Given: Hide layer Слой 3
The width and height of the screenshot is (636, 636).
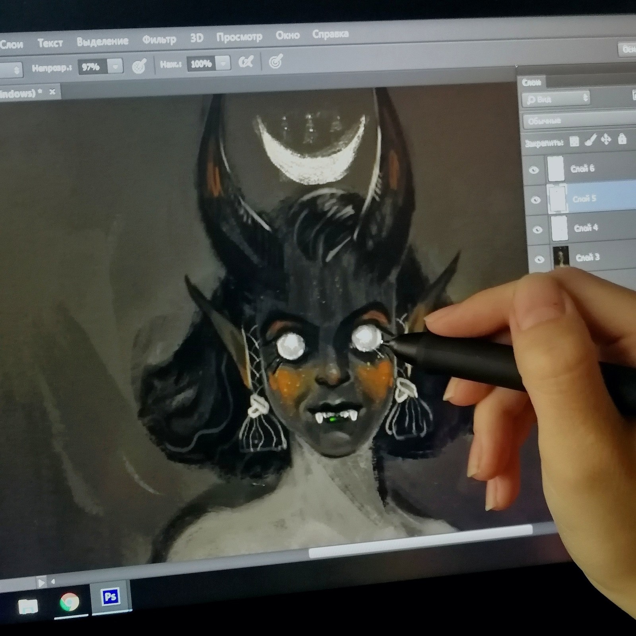Looking at the screenshot, I should click(x=539, y=259).
